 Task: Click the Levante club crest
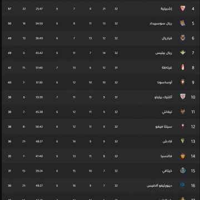183,112
